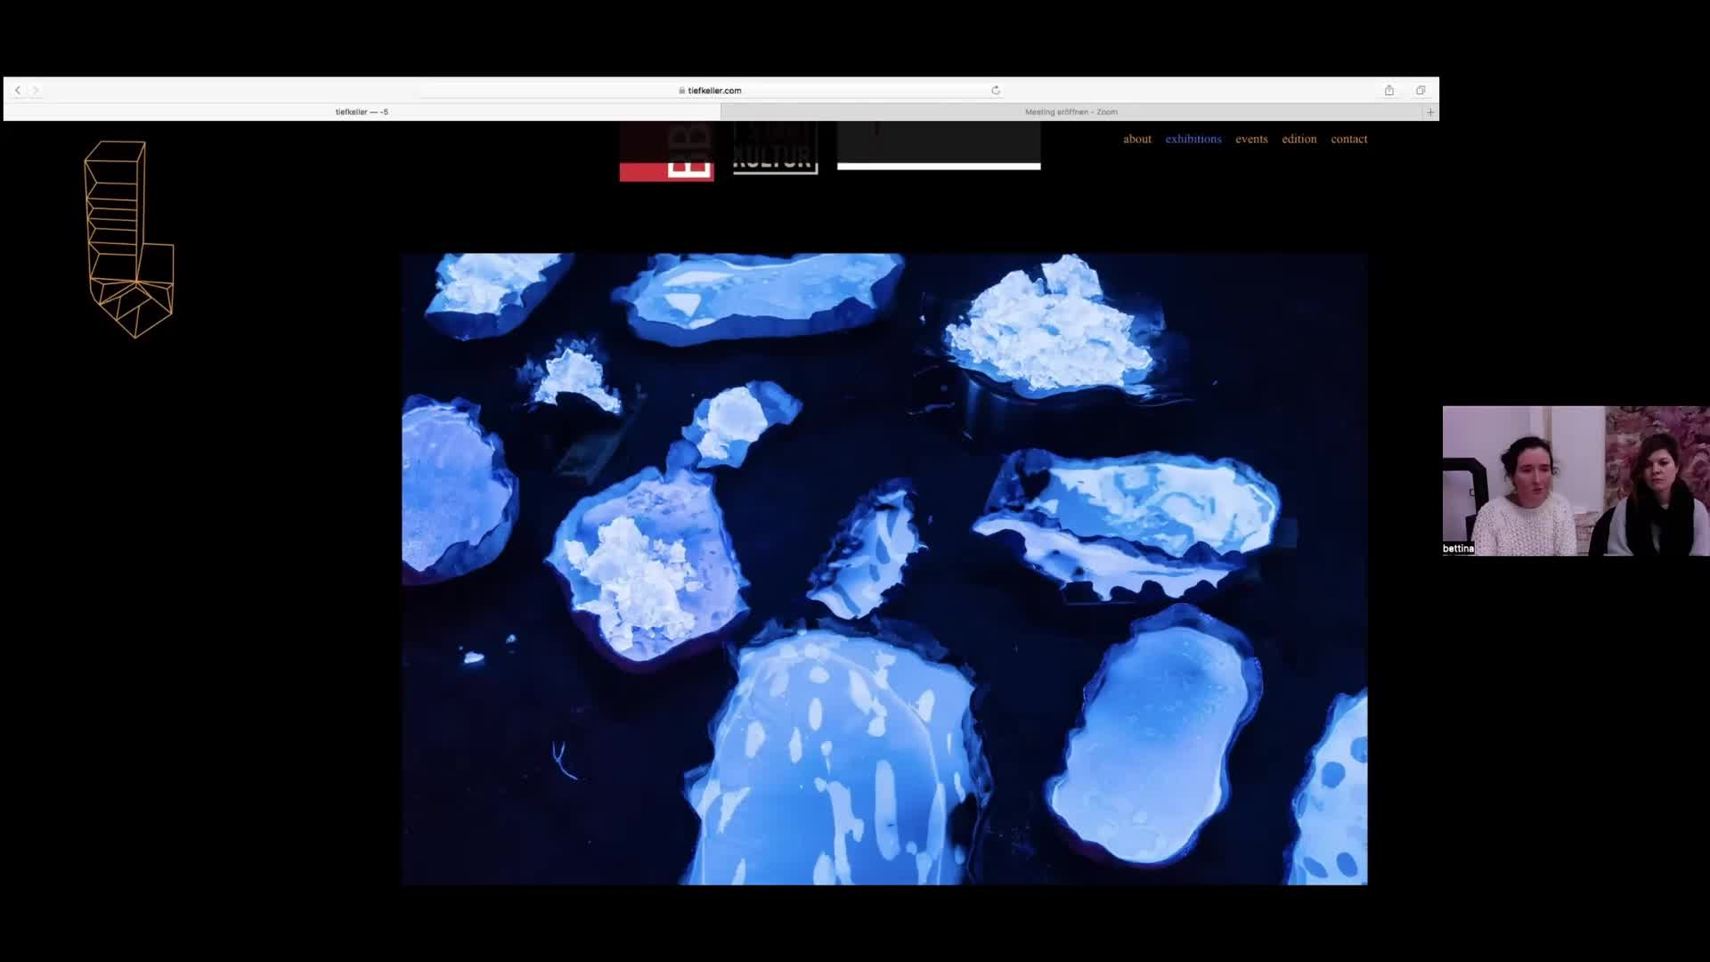The width and height of the screenshot is (1710, 962).
Task: Switch to the Meeting eröffnen Zoom tab
Action: point(1069,111)
